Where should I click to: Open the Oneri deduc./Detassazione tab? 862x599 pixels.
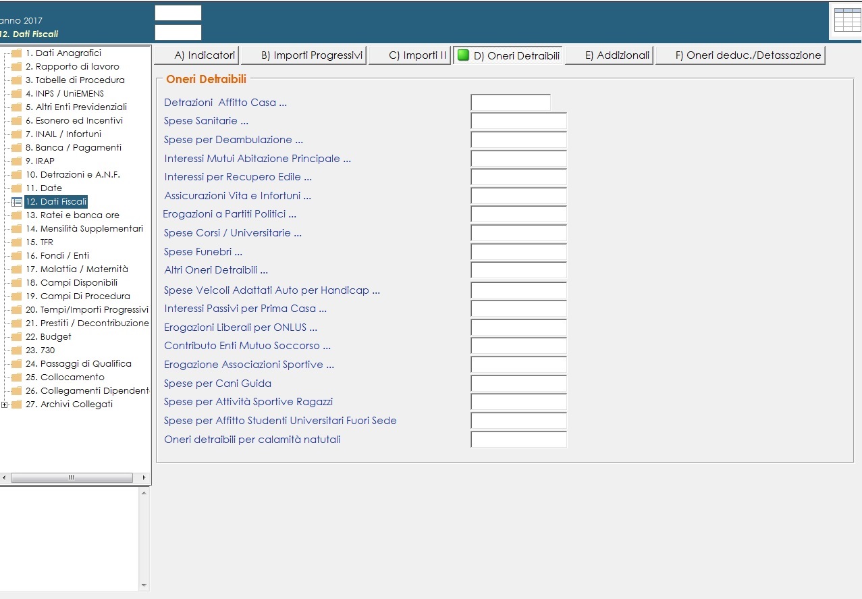click(740, 55)
